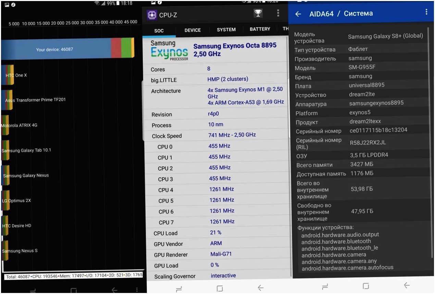Select the Samsung Galaxy Tab 10.1 bar
This screenshot has height=294, width=435.
pyautogui.click(x=5, y=150)
